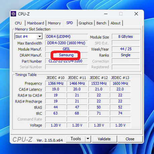Viewport: 154px width, 154px height.
Task: Close the CPU-Z window with X
Action: 136,14
